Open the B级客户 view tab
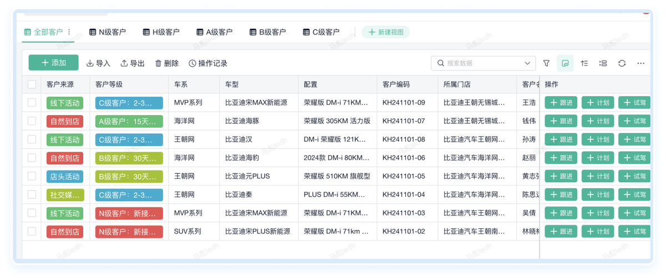The width and height of the screenshot is (666, 280). [268, 32]
